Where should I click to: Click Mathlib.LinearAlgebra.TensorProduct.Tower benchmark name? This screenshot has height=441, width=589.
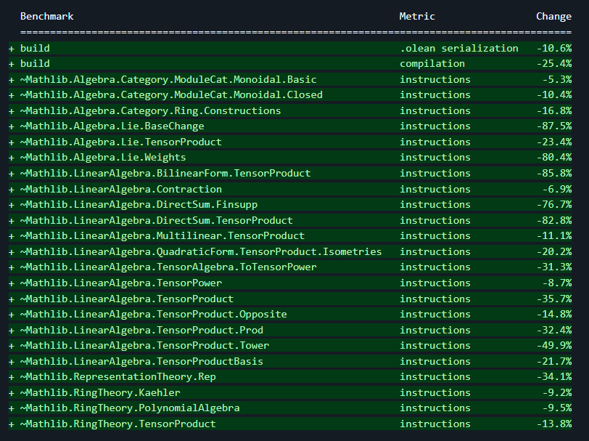[144, 346]
